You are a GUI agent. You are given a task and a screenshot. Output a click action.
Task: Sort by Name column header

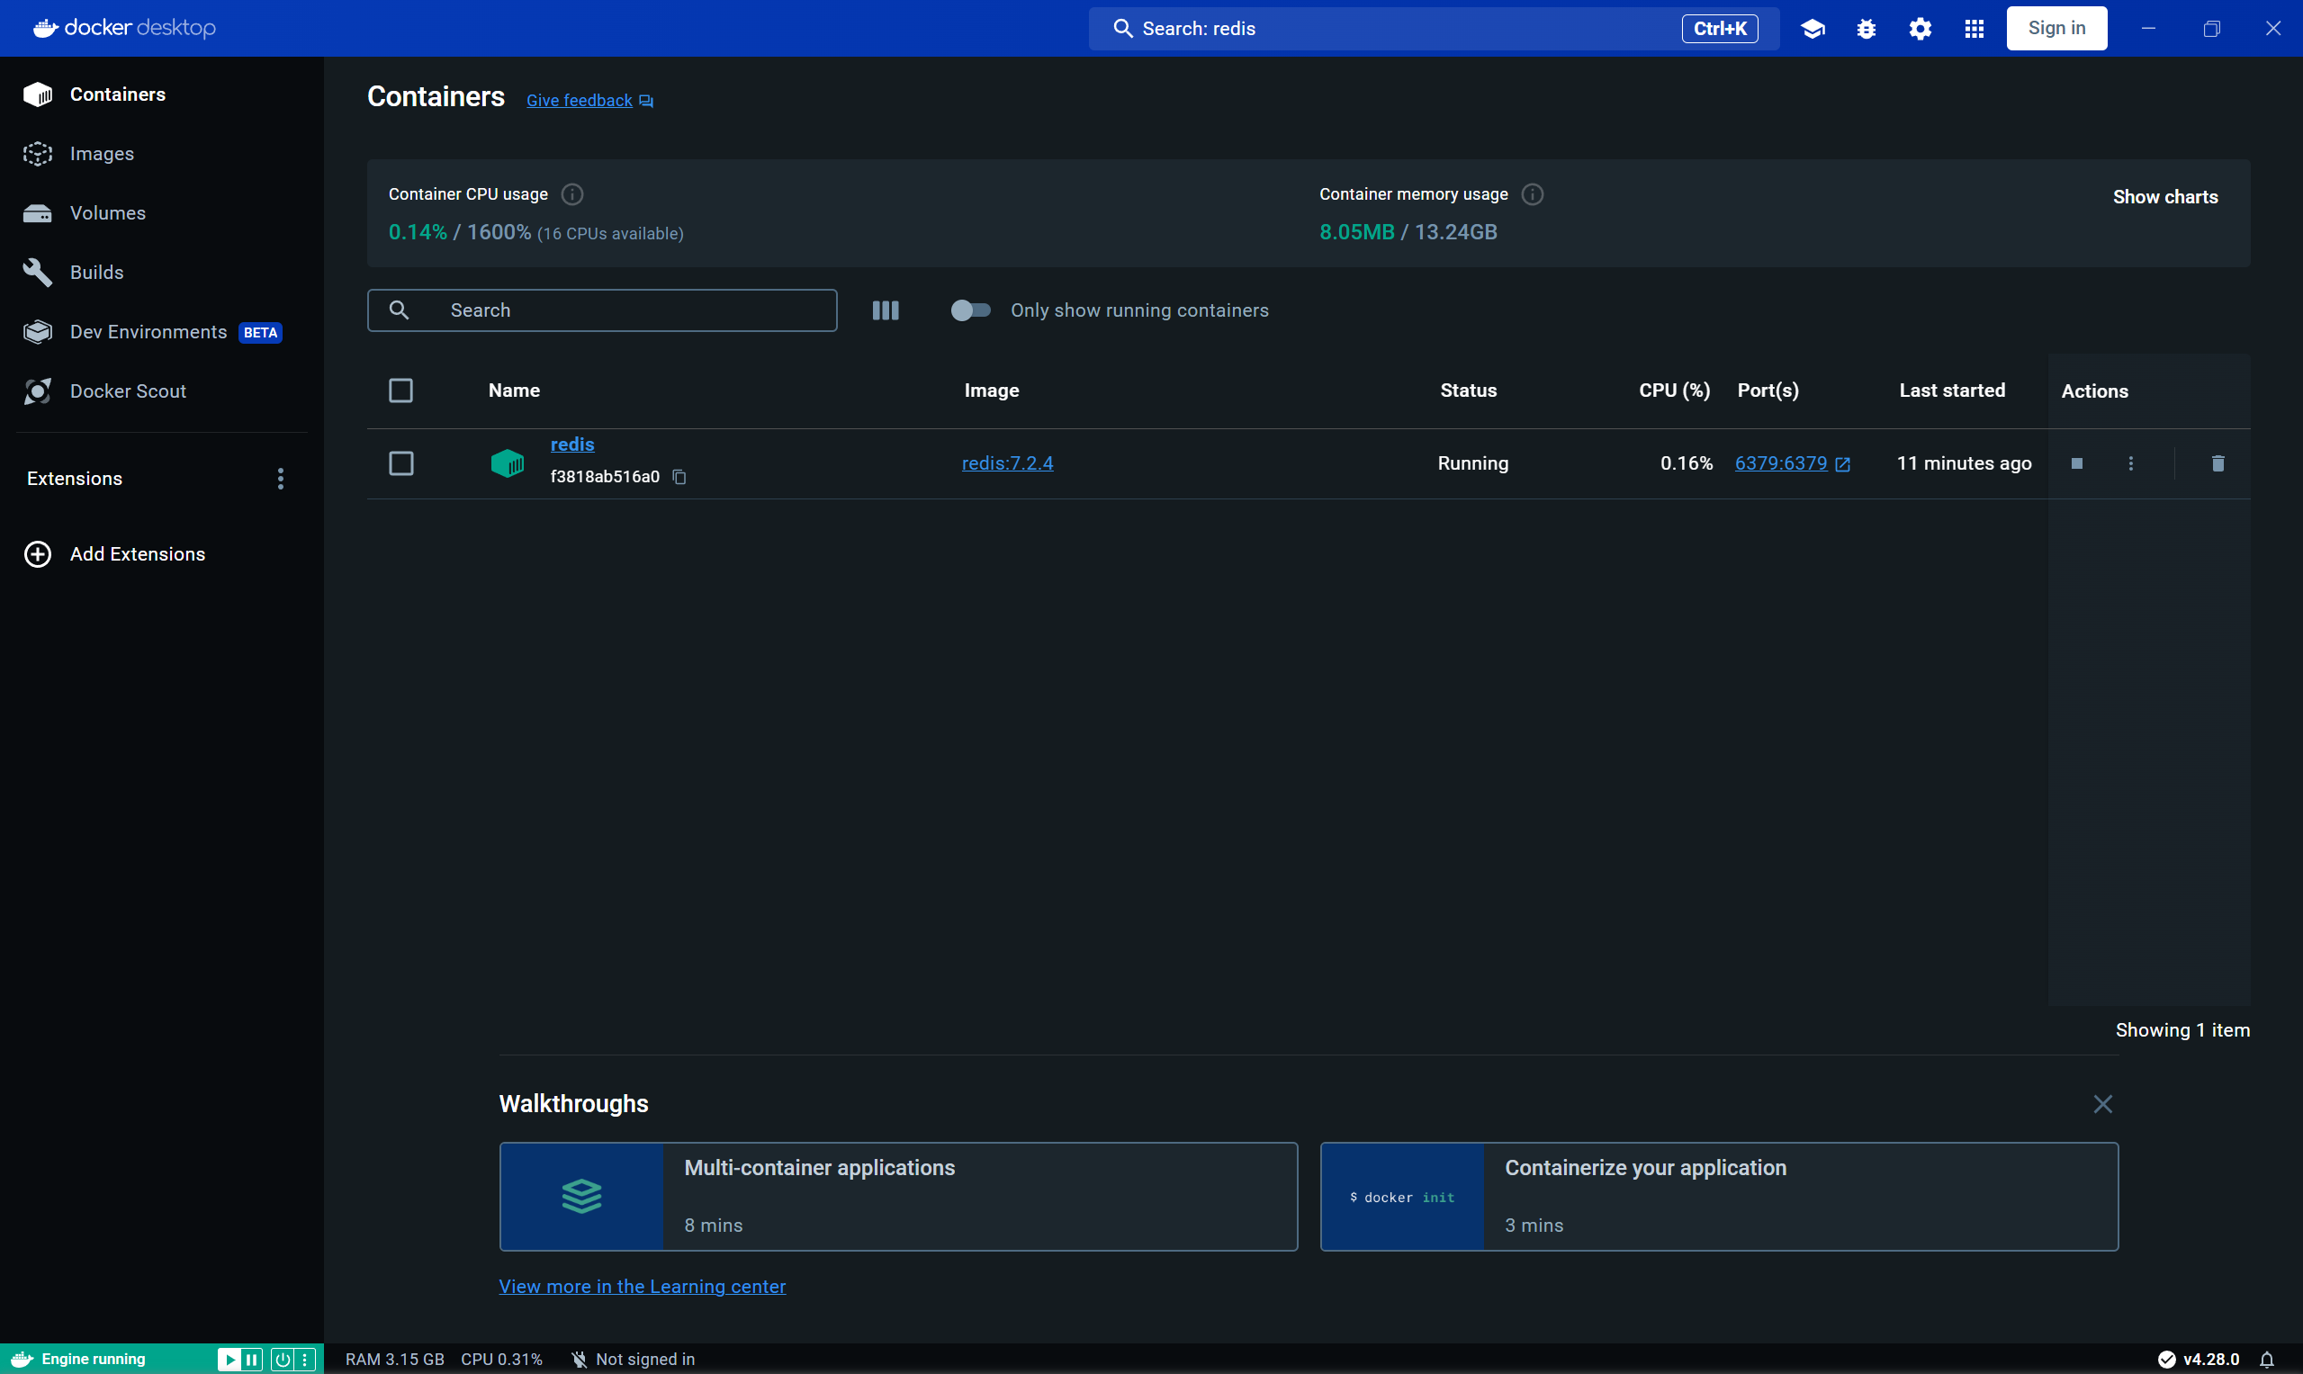514,391
